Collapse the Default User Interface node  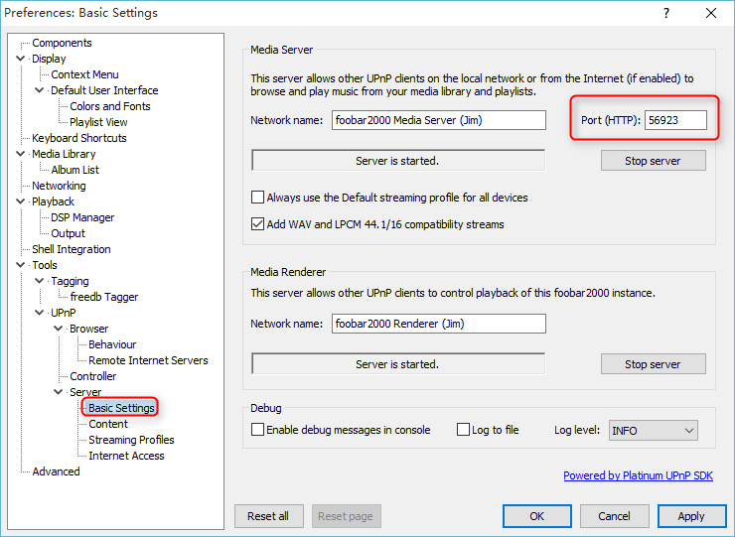(40, 90)
